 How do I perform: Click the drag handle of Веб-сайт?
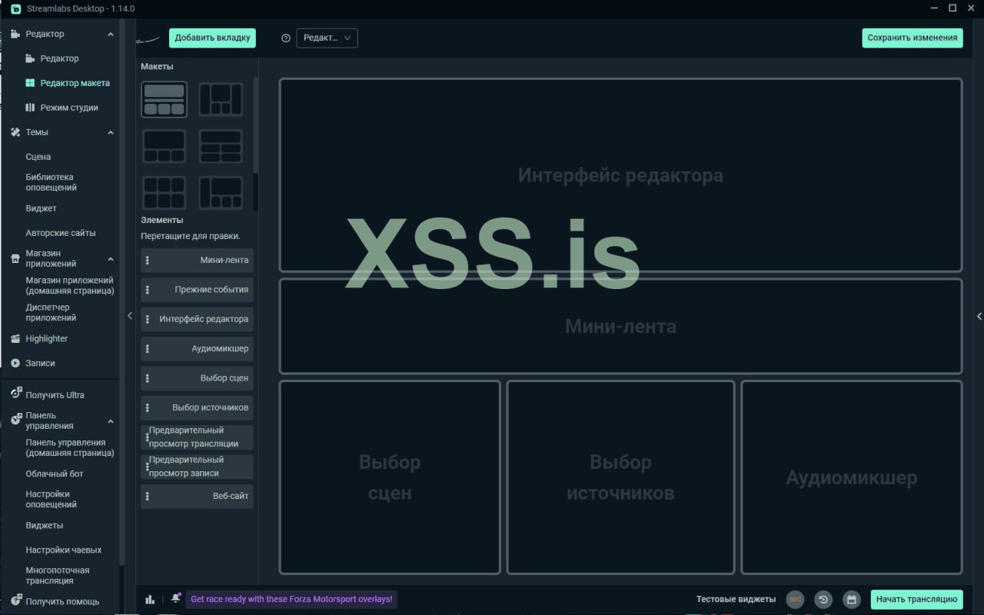click(x=148, y=497)
